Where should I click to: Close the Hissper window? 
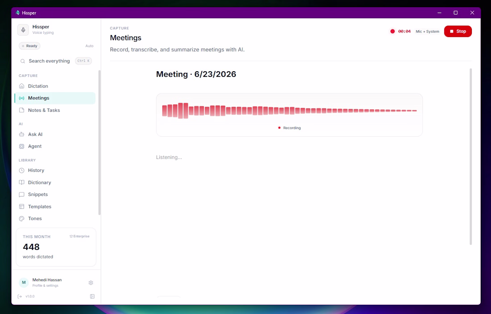click(472, 13)
